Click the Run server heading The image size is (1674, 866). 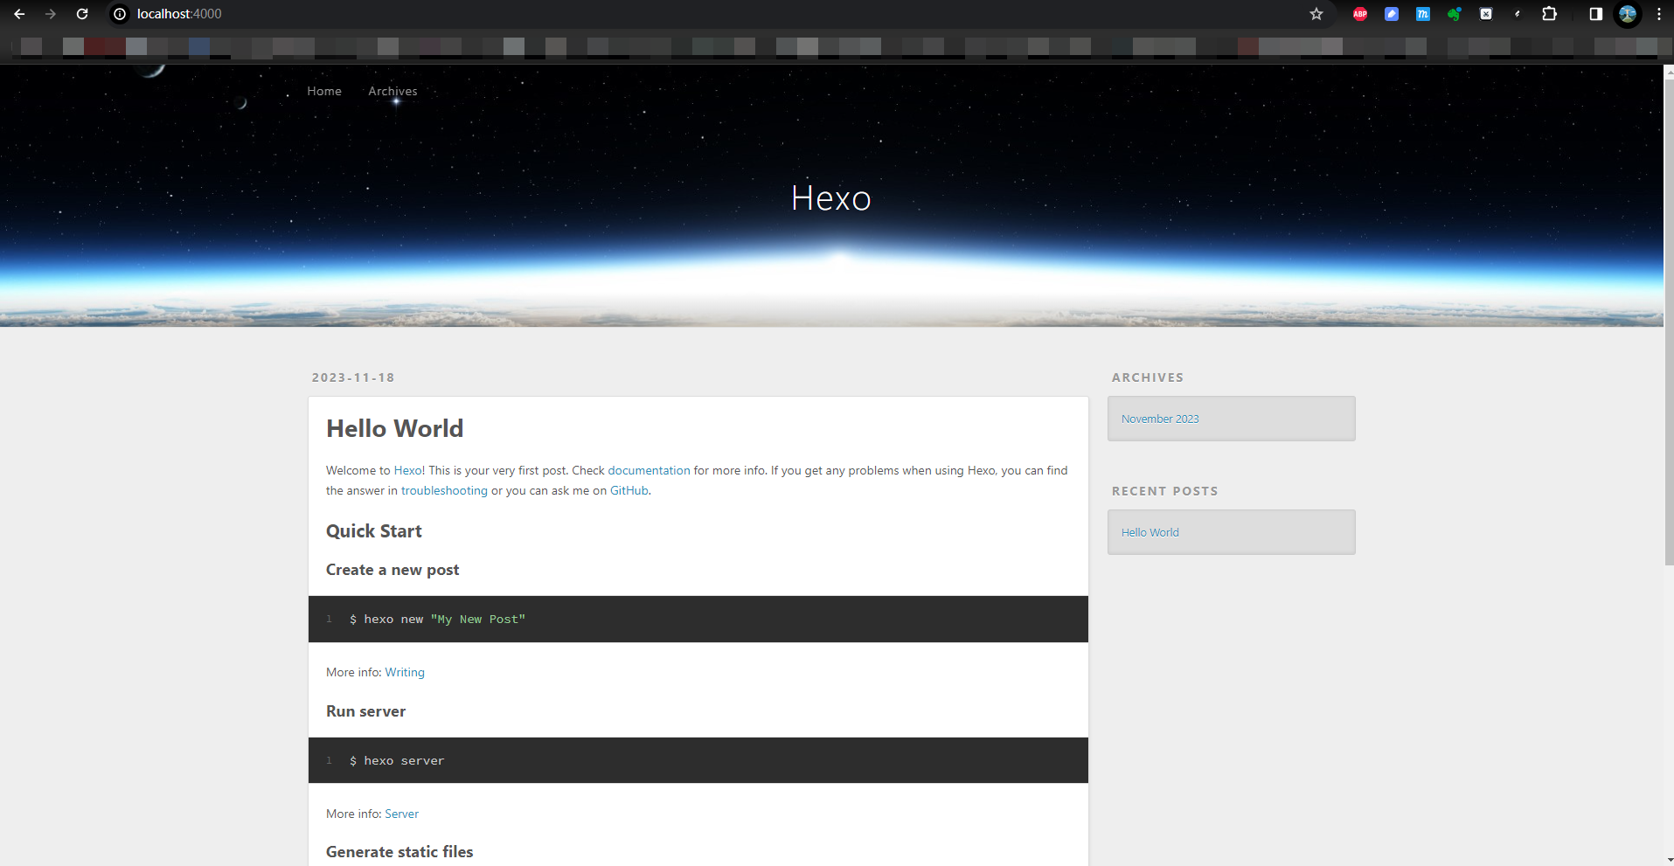pos(365,711)
